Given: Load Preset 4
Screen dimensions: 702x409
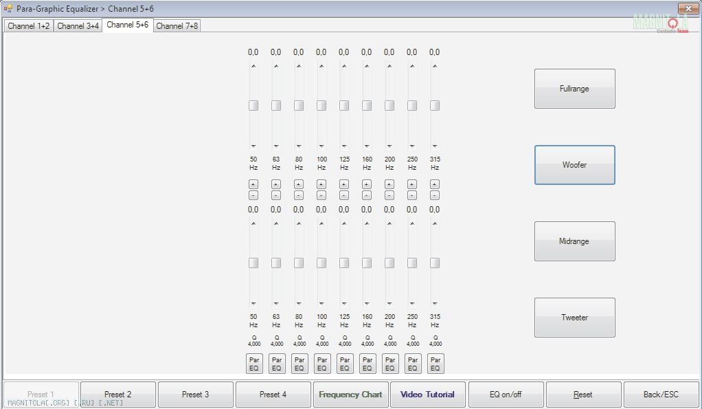Looking at the screenshot, I should click(273, 394).
